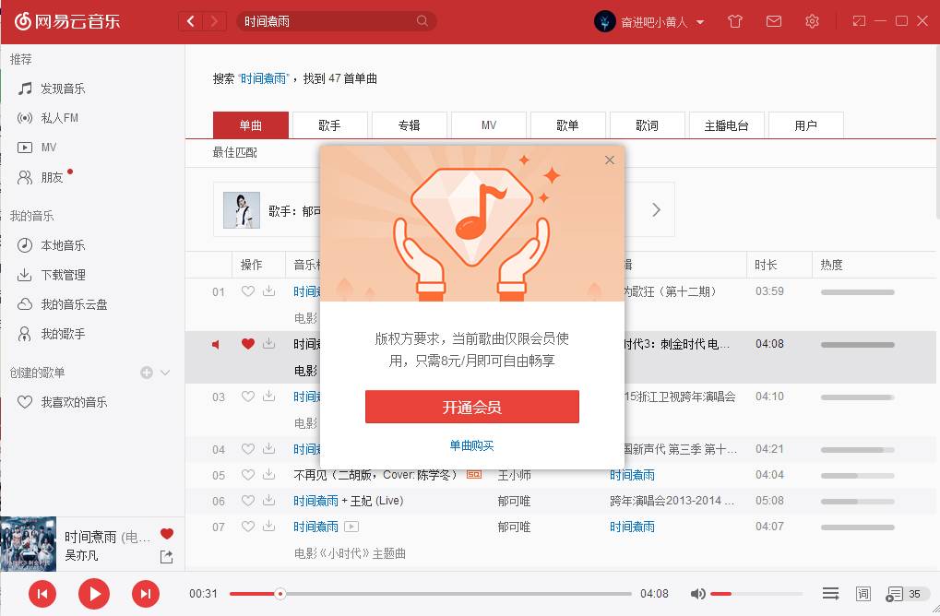Like song in row 06

tap(247, 501)
